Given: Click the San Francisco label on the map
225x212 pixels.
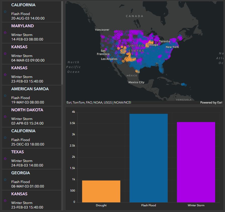Looking at the screenshot, I should click(103, 52).
